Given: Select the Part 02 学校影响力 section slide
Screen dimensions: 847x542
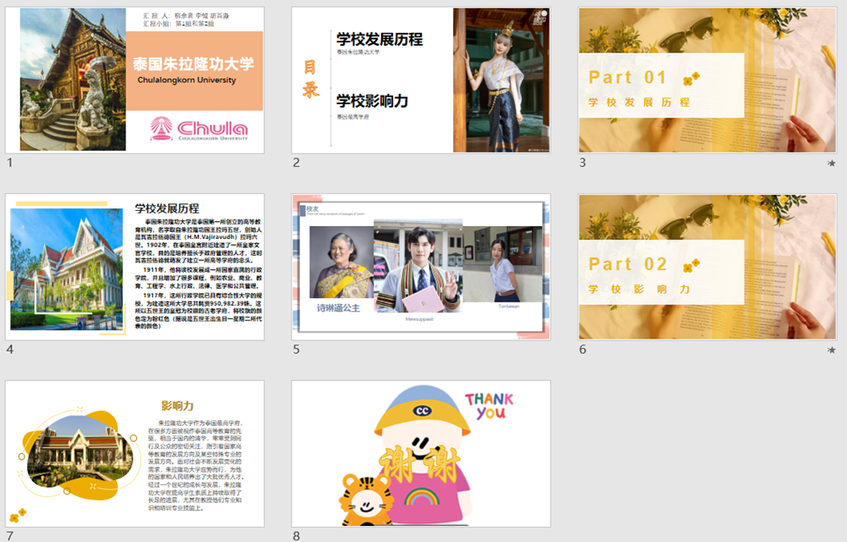Looking at the screenshot, I should 706,267.
